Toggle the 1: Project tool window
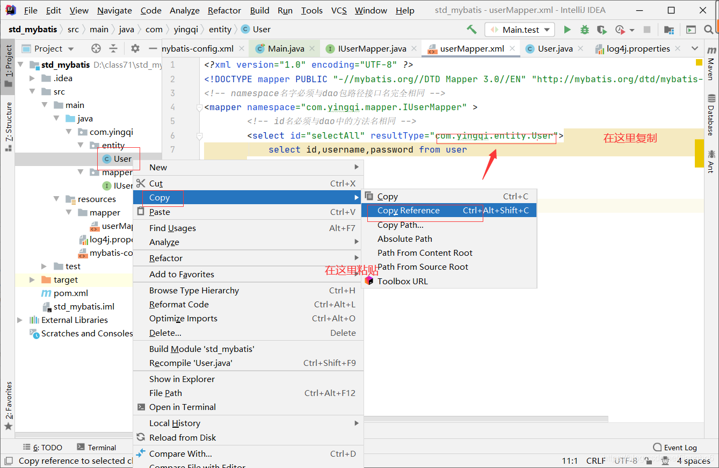This screenshot has height=468, width=719. [8, 66]
